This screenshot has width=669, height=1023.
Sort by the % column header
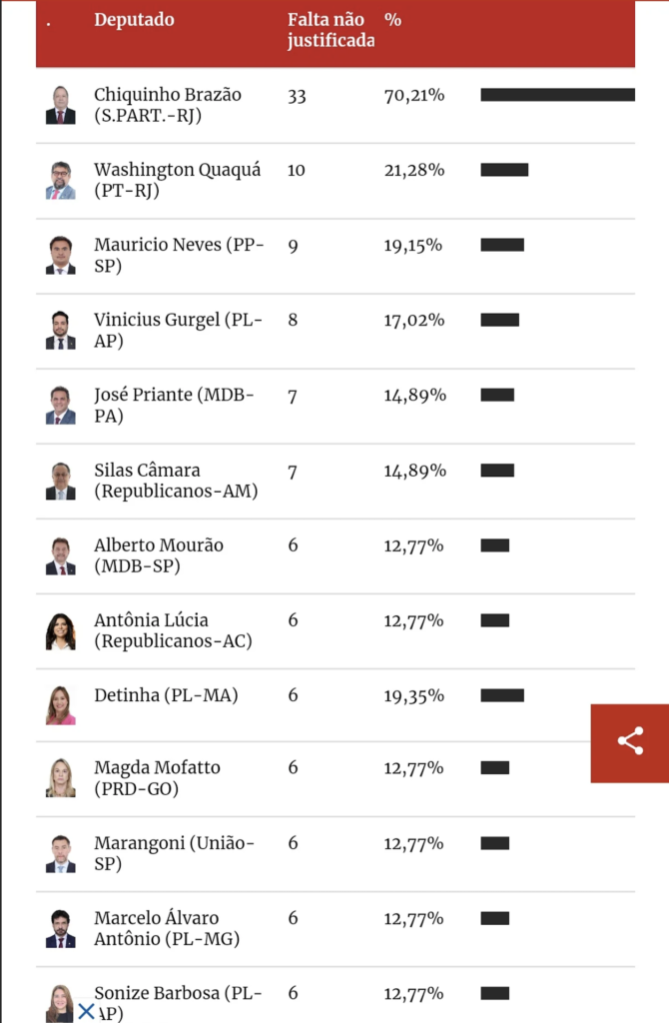(x=392, y=19)
